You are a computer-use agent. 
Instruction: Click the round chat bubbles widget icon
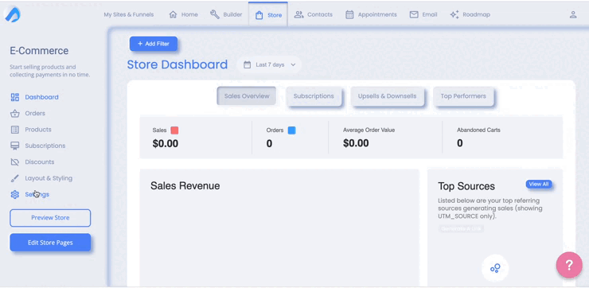tap(495, 268)
